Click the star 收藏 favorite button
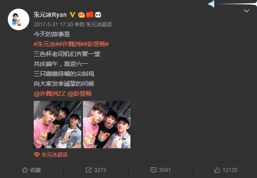The height and width of the screenshot is (178, 257). pyautogui.click(x=31, y=170)
